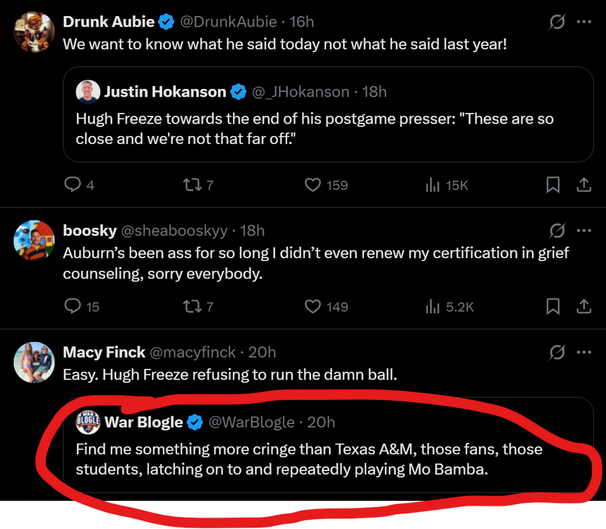The width and height of the screenshot is (606, 529).
Task: Open Drunk Aubie's profile name link
Action: (x=109, y=22)
